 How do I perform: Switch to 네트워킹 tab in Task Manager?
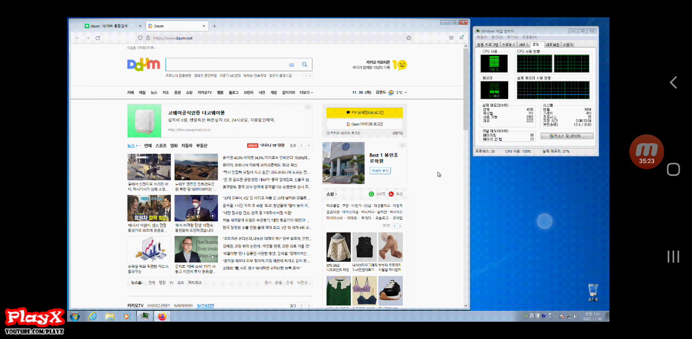tap(553, 45)
